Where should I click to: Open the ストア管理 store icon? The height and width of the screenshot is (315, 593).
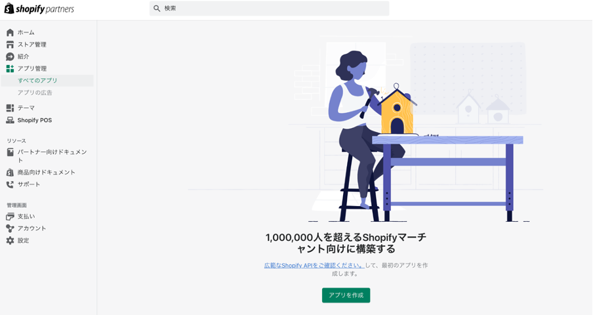pos(10,45)
